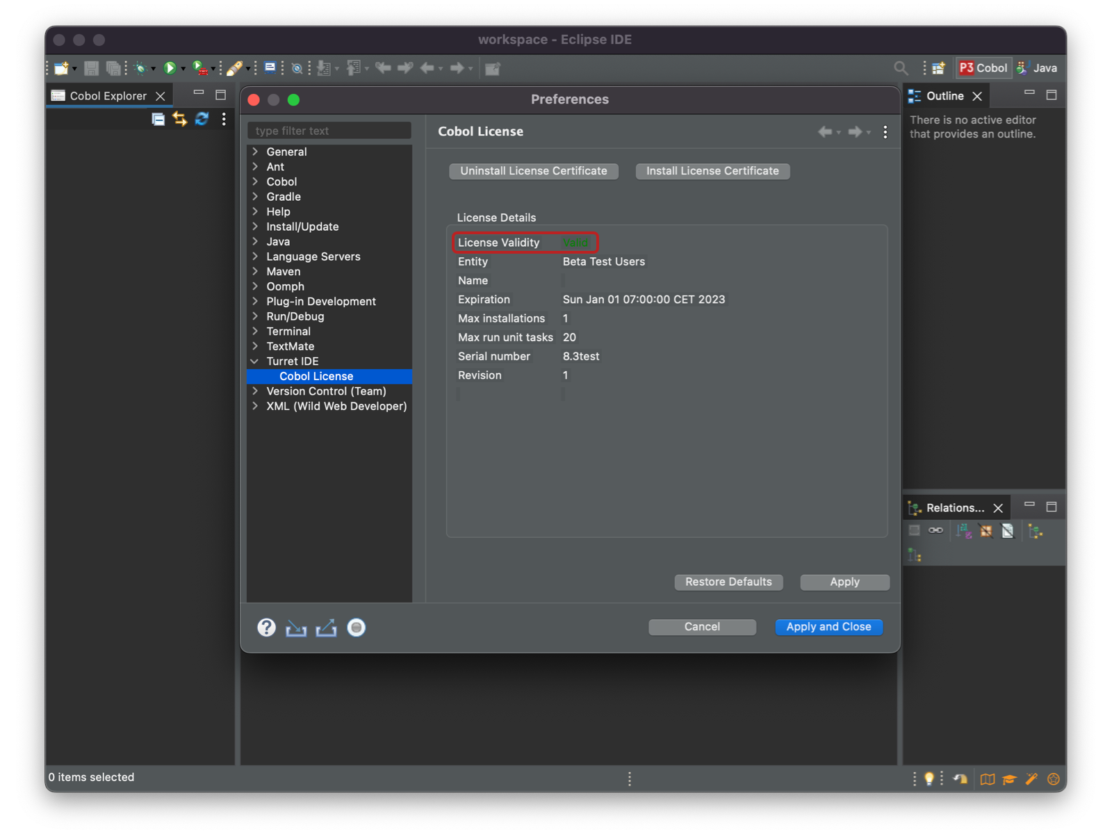Click the New wizard icon in main toolbar
This screenshot has height=834, width=1112.
coord(61,68)
